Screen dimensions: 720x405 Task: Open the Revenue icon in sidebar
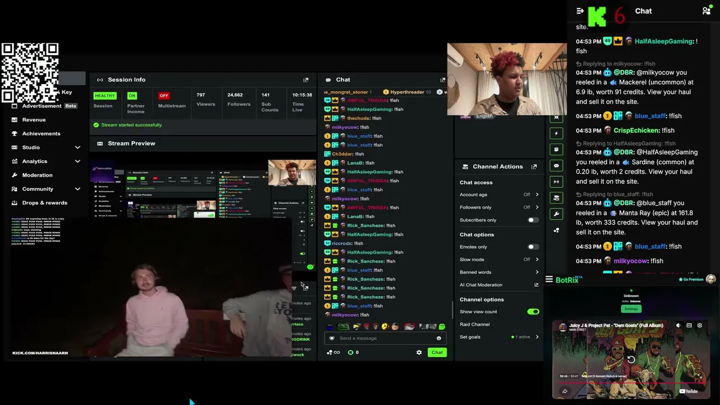[x=15, y=120]
